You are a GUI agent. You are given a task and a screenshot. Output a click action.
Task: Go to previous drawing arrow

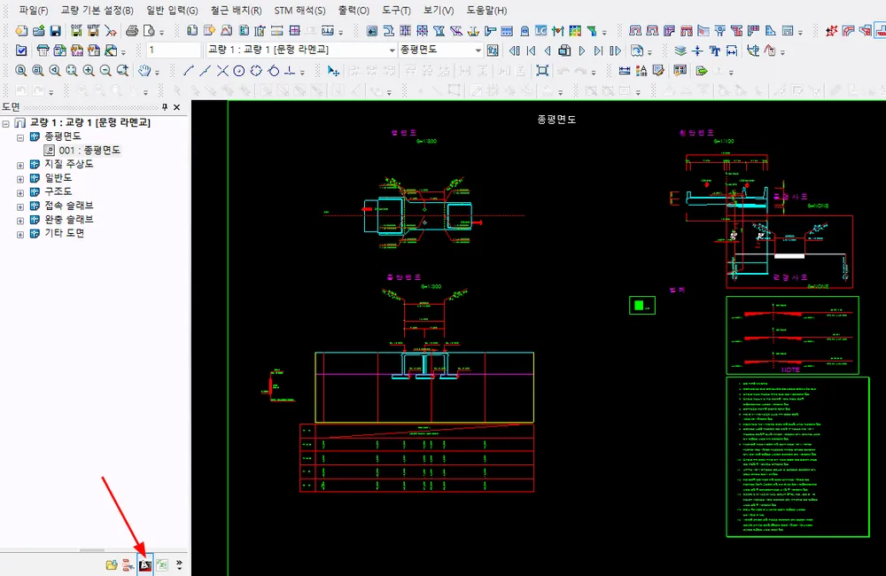click(548, 51)
